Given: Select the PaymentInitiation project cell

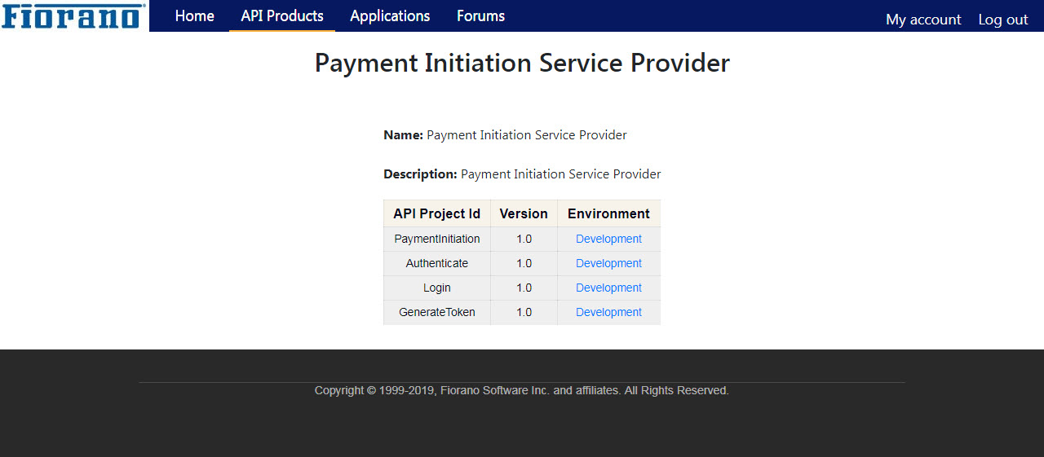Looking at the screenshot, I should [x=437, y=239].
